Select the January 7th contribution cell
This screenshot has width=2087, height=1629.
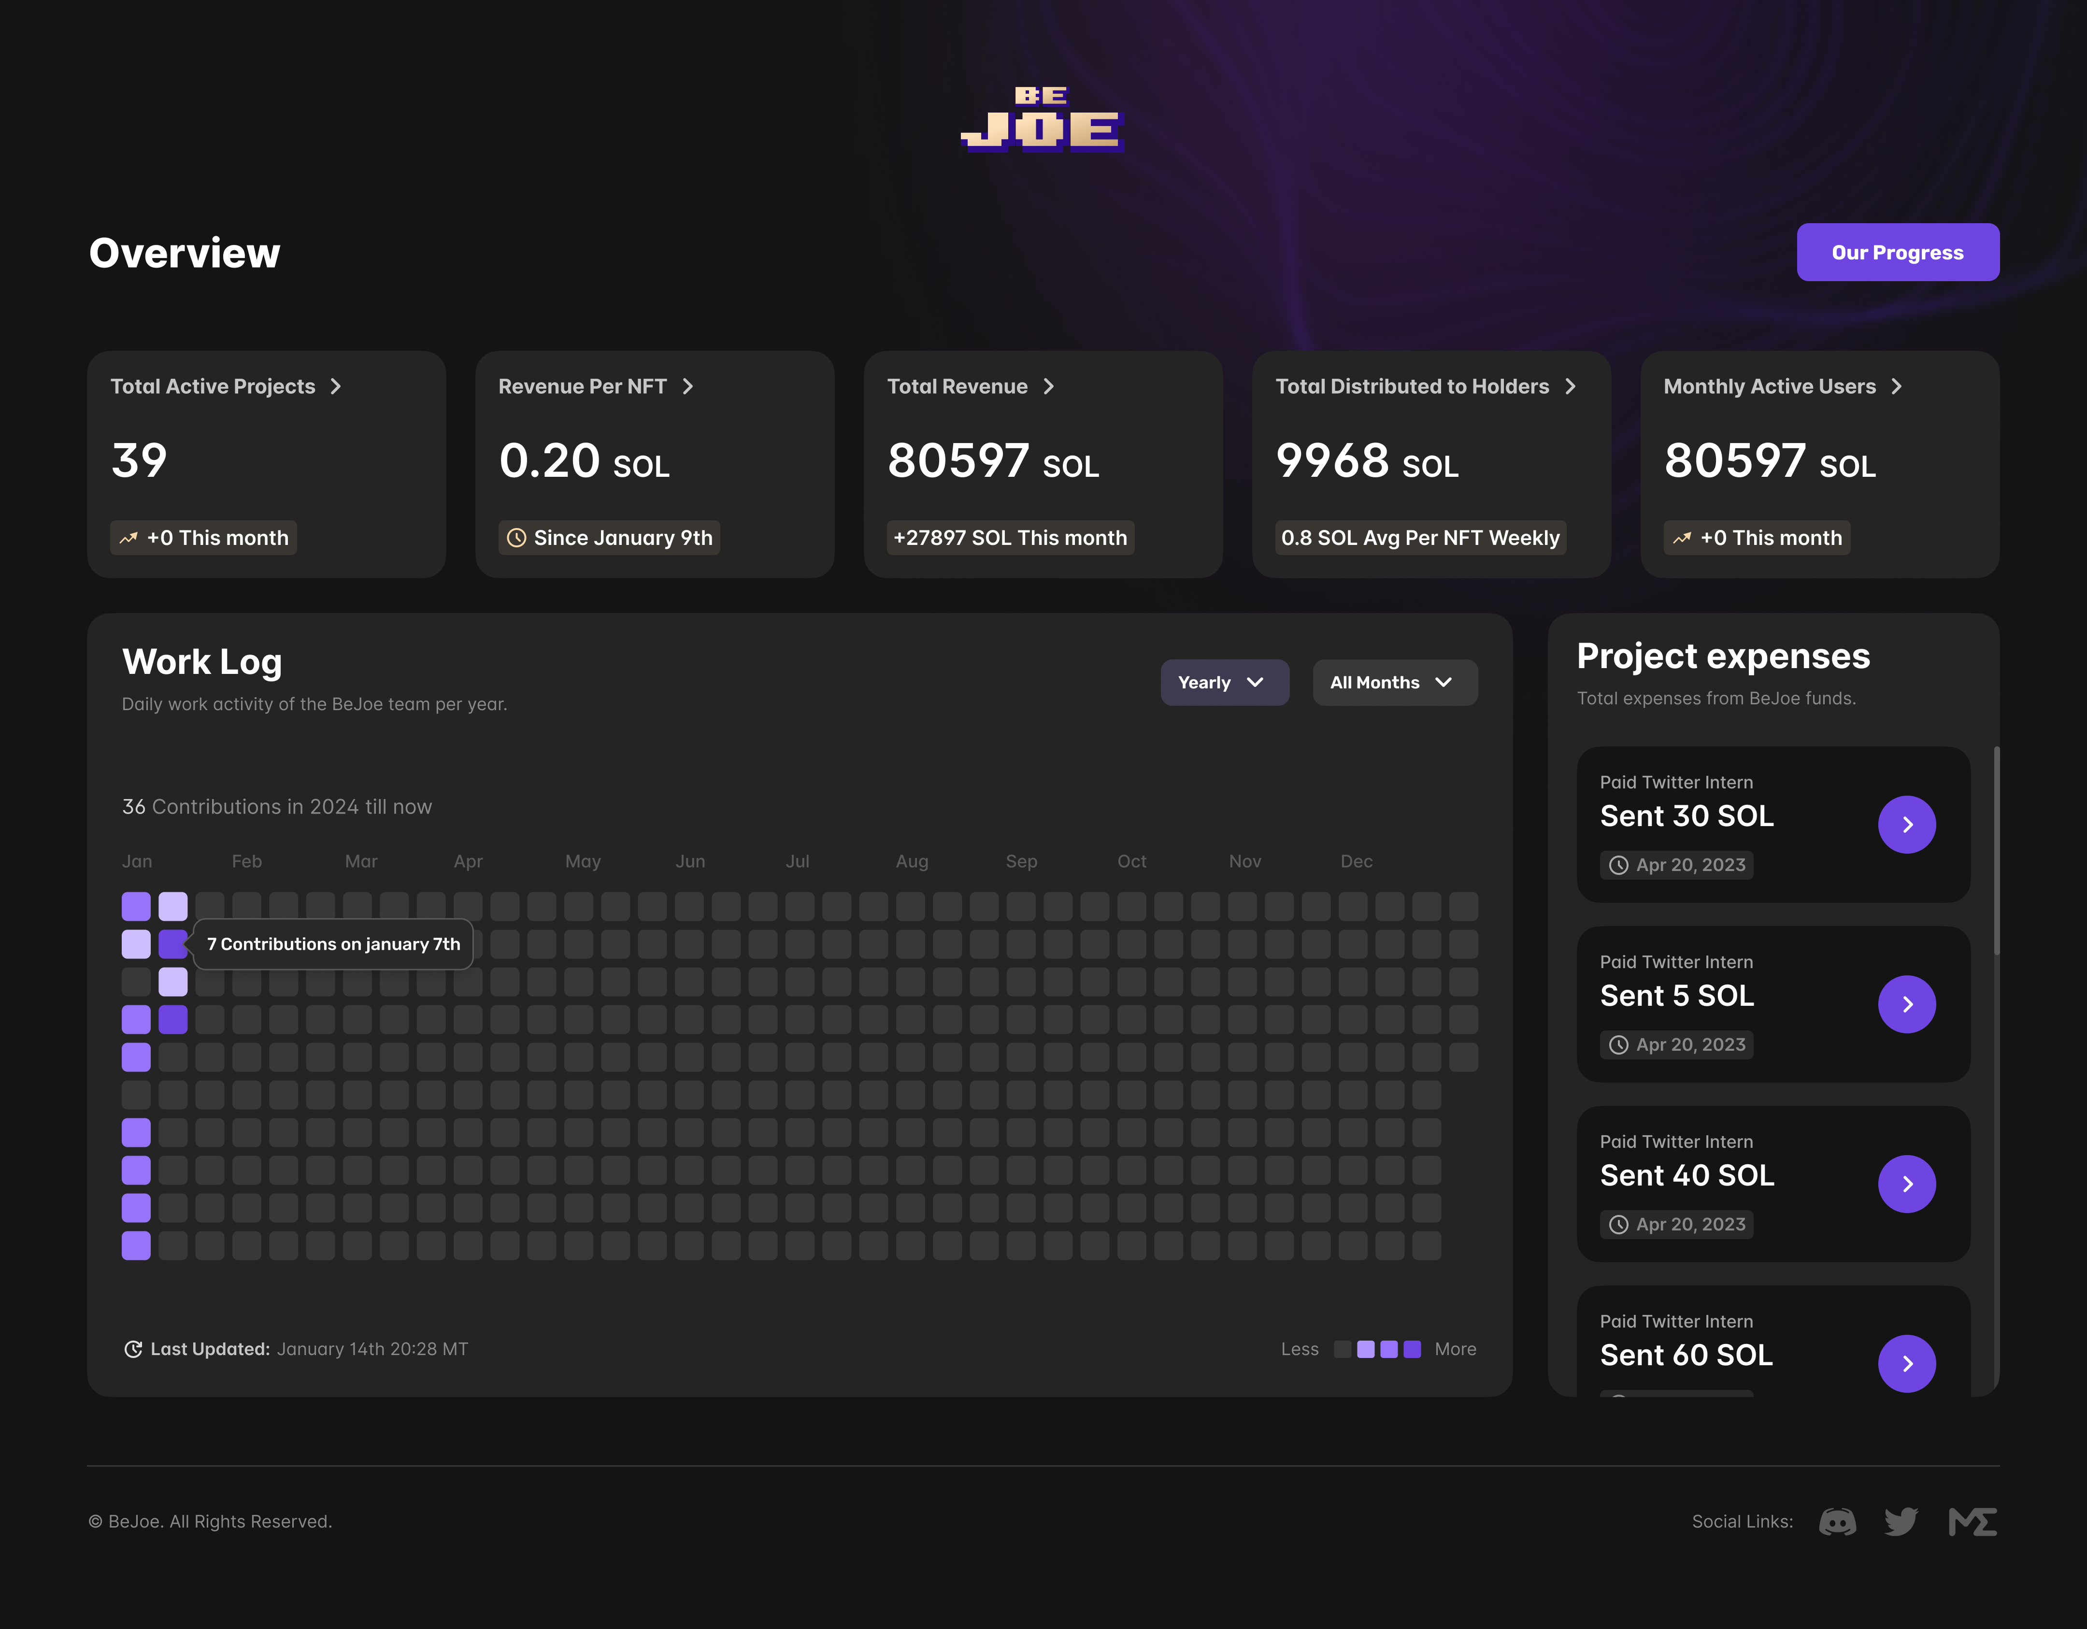[x=173, y=944]
